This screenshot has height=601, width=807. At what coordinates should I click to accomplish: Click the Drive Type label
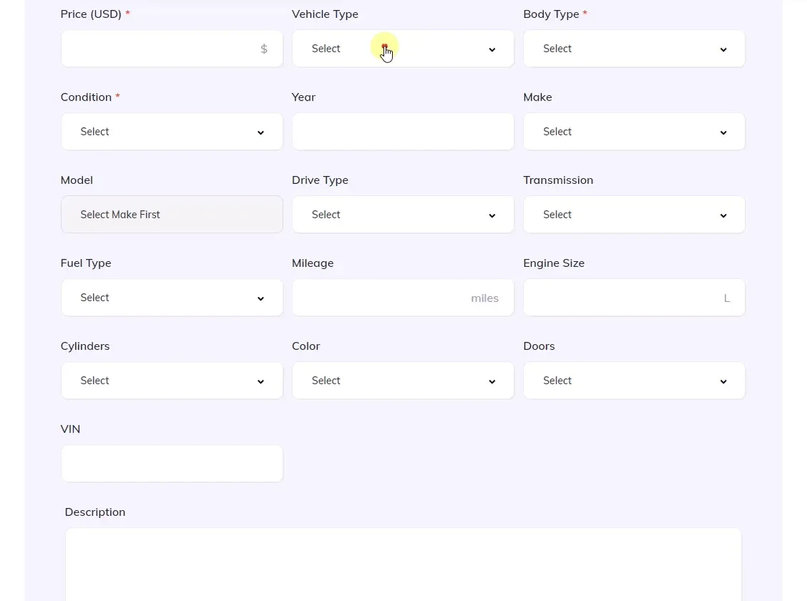click(320, 180)
